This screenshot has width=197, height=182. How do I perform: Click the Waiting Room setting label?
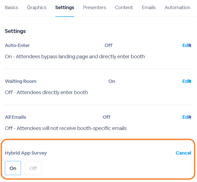[x=21, y=81]
